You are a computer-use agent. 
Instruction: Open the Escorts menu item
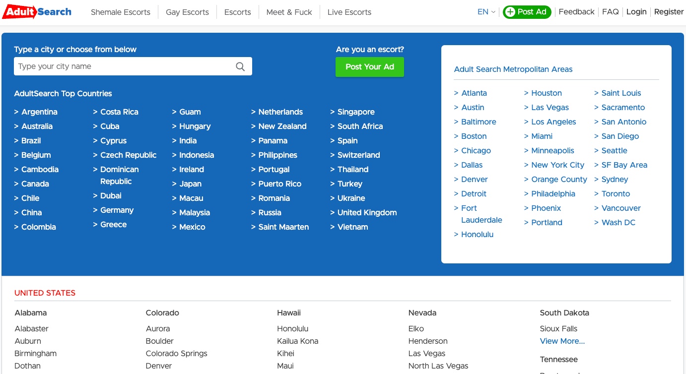tap(237, 12)
